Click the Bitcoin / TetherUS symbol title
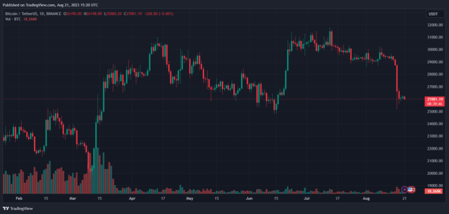Viewport: 449px width, 214px height. (20, 14)
